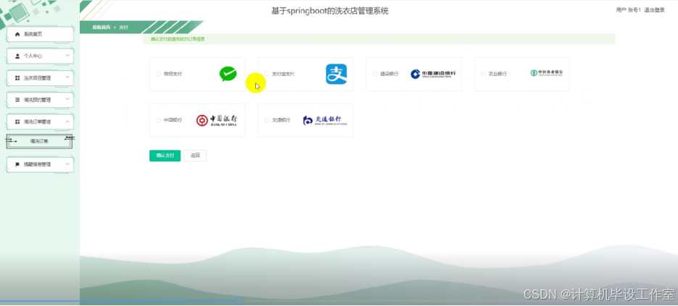Click the Bank of Communications logo

pyautogui.click(x=325, y=120)
